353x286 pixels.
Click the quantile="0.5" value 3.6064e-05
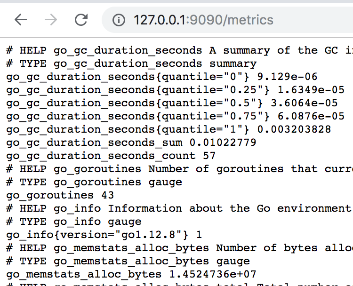304,103
